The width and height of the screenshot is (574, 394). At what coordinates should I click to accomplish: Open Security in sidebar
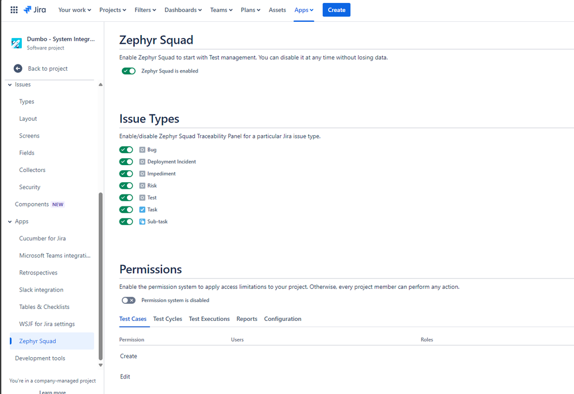[30, 187]
